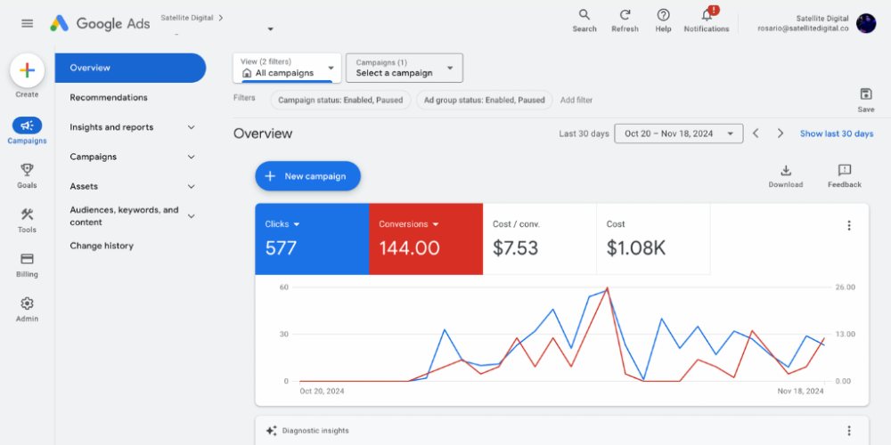Open the account profile avatar
The width and height of the screenshot is (891, 445).
tap(866, 23)
